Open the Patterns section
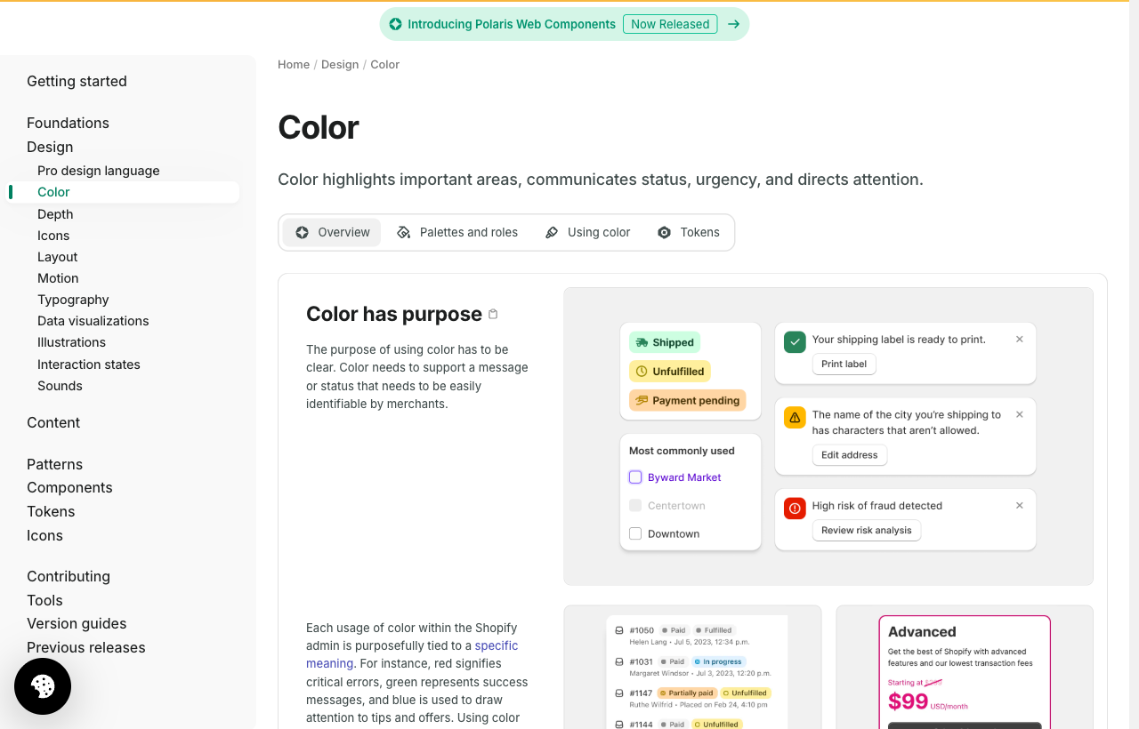The width and height of the screenshot is (1139, 729). pyautogui.click(x=54, y=464)
